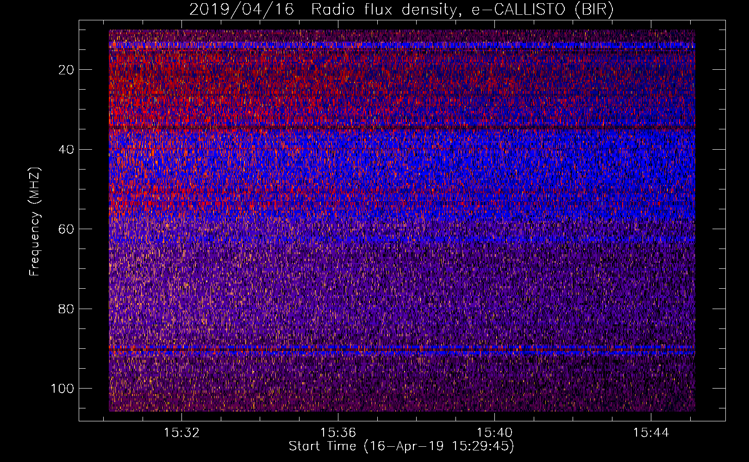Click the 'Start Time (16-Apr-19 15:29:45)' label
Image resolution: width=749 pixels, height=462 pixels.
(401, 446)
